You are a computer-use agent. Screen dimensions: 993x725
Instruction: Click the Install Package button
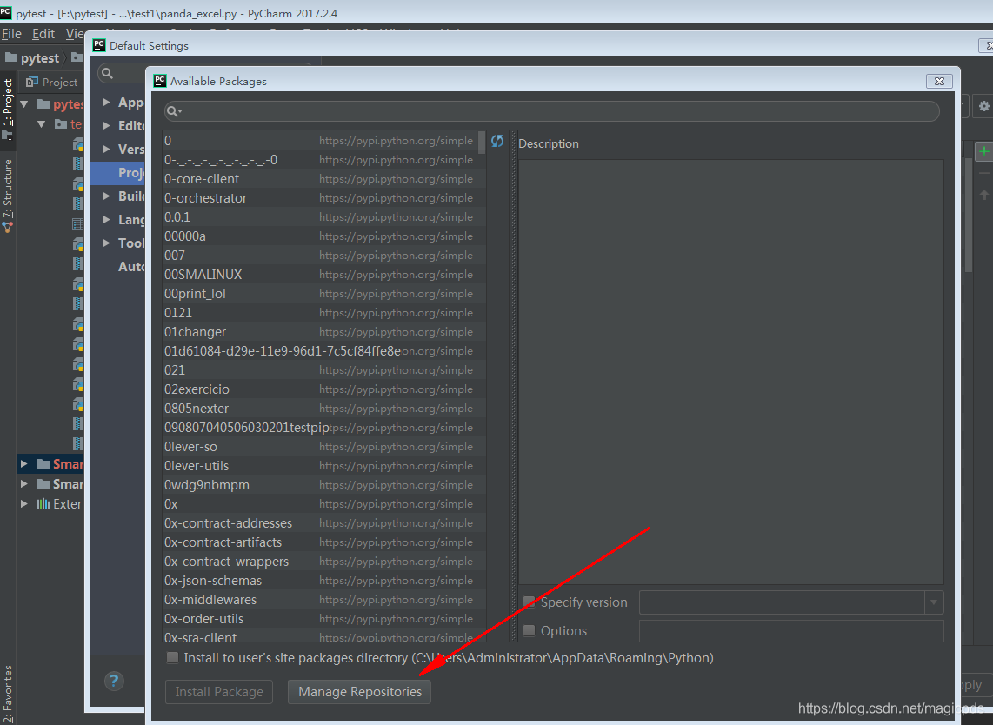tap(219, 691)
